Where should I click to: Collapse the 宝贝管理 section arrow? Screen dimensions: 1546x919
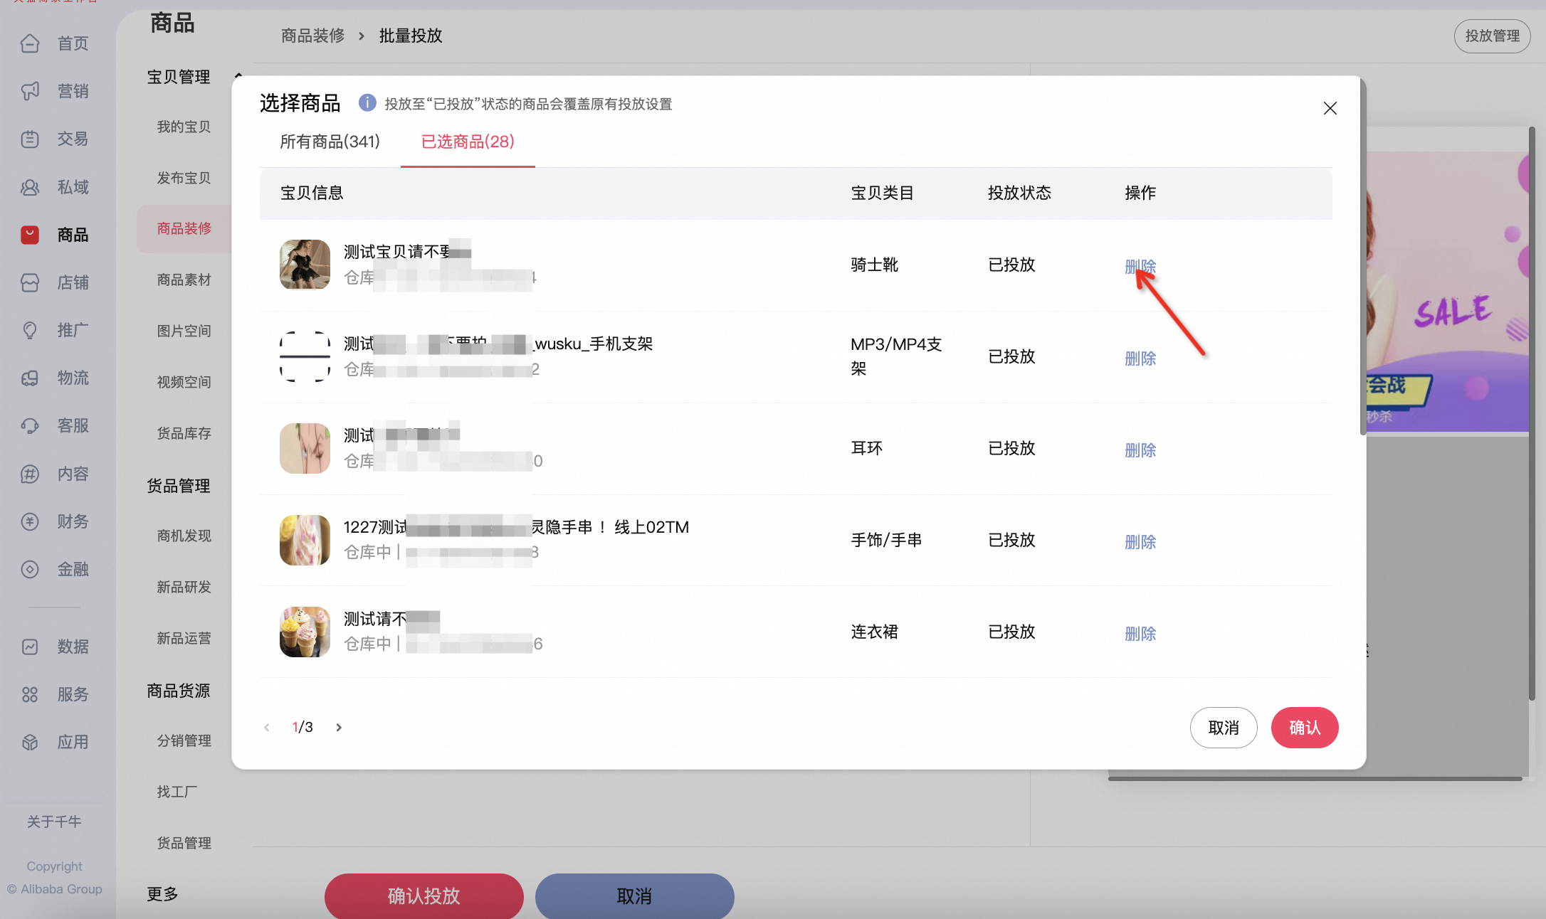pyautogui.click(x=238, y=76)
